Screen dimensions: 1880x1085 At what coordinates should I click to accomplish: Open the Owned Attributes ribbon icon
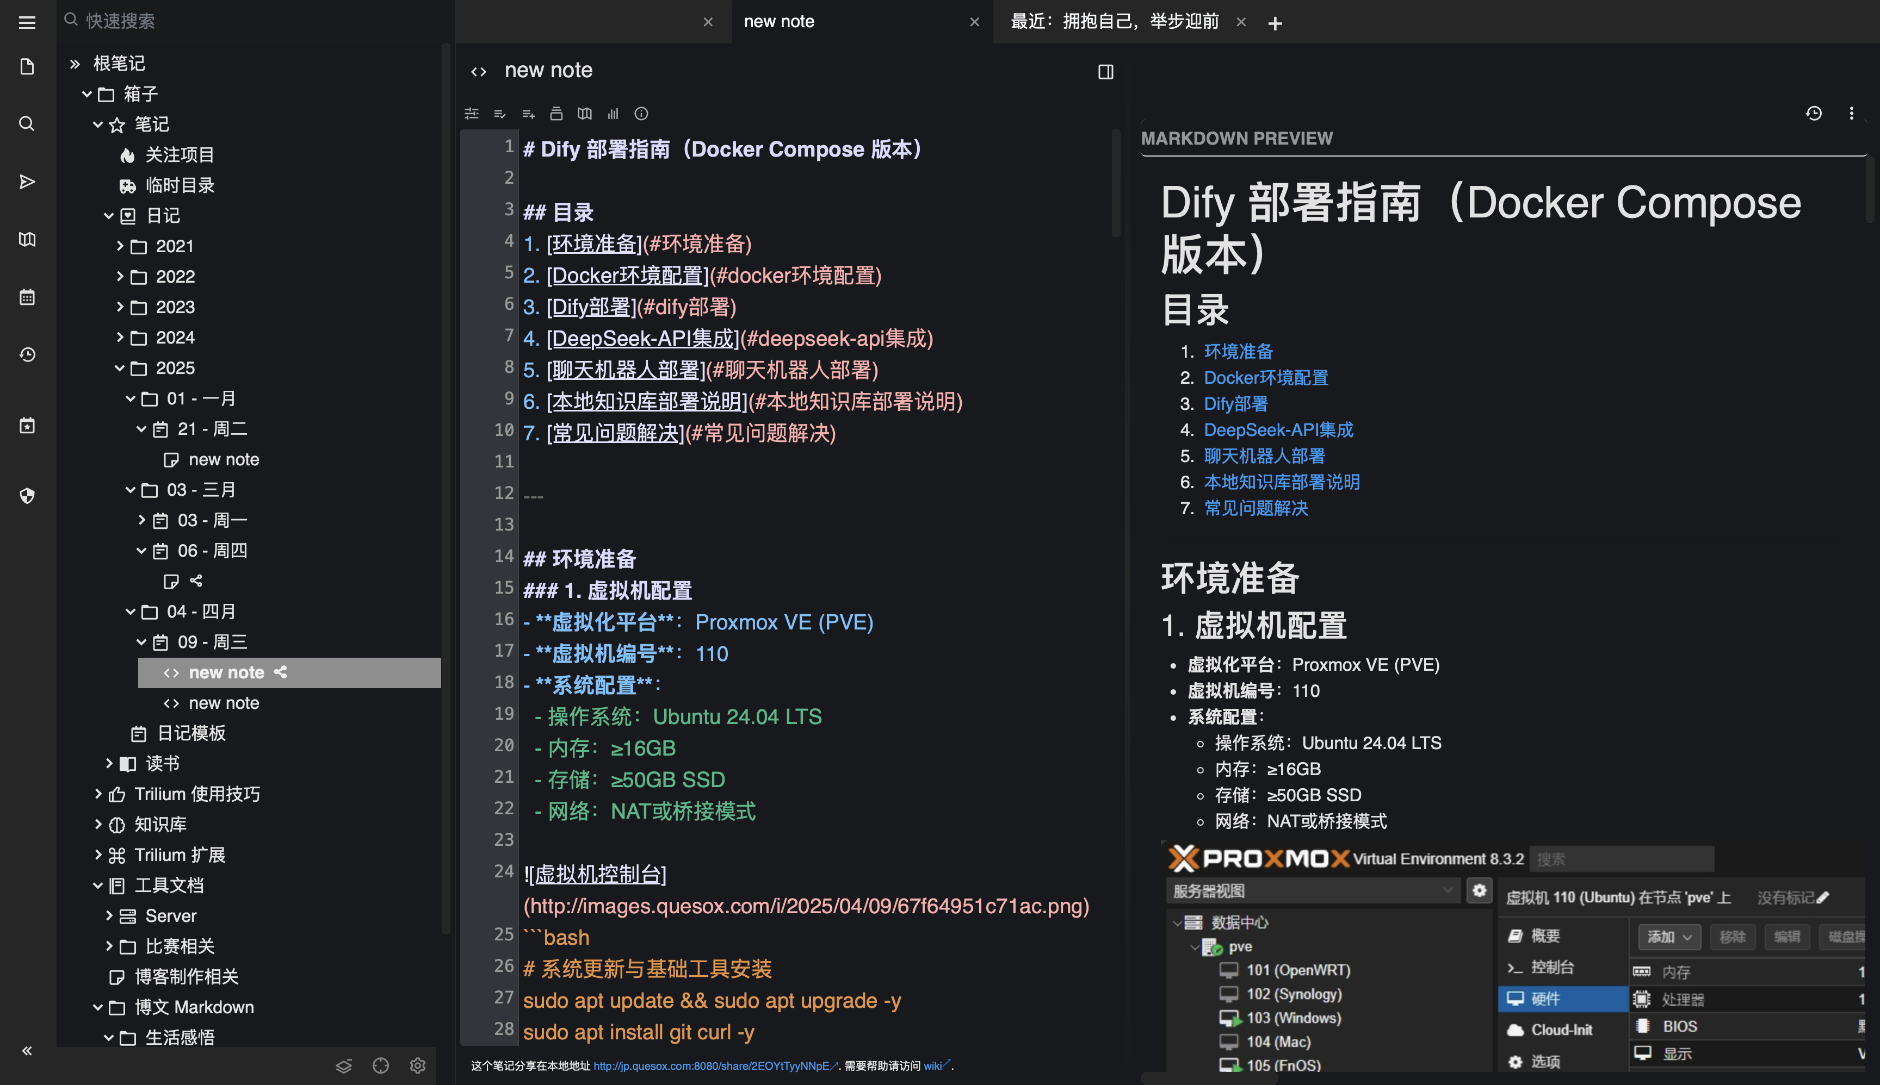pyautogui.click(x=499, y=114)
